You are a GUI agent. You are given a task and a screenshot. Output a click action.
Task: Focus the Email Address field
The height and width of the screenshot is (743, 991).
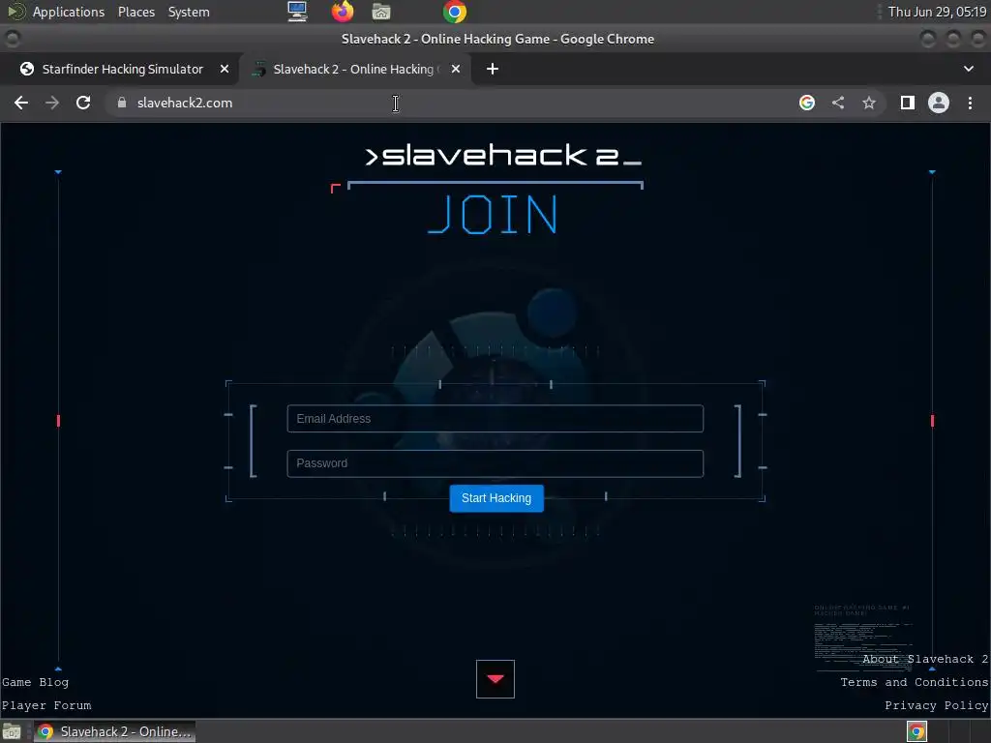coord(495,418)
